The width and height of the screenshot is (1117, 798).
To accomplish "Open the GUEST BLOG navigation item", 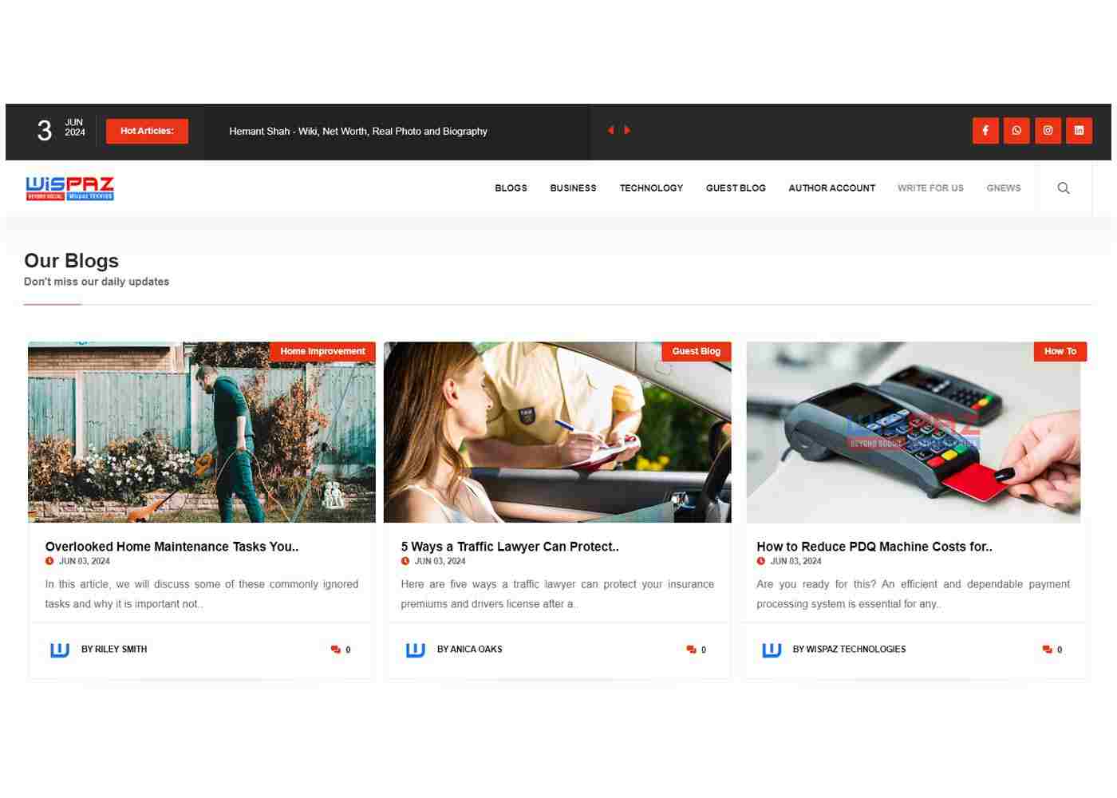I will click(x=736, y=188).
